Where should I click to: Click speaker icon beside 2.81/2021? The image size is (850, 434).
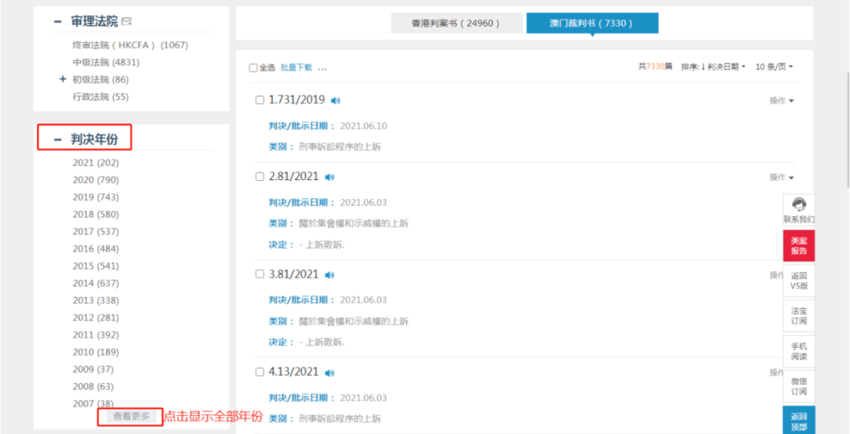[330, 178]
